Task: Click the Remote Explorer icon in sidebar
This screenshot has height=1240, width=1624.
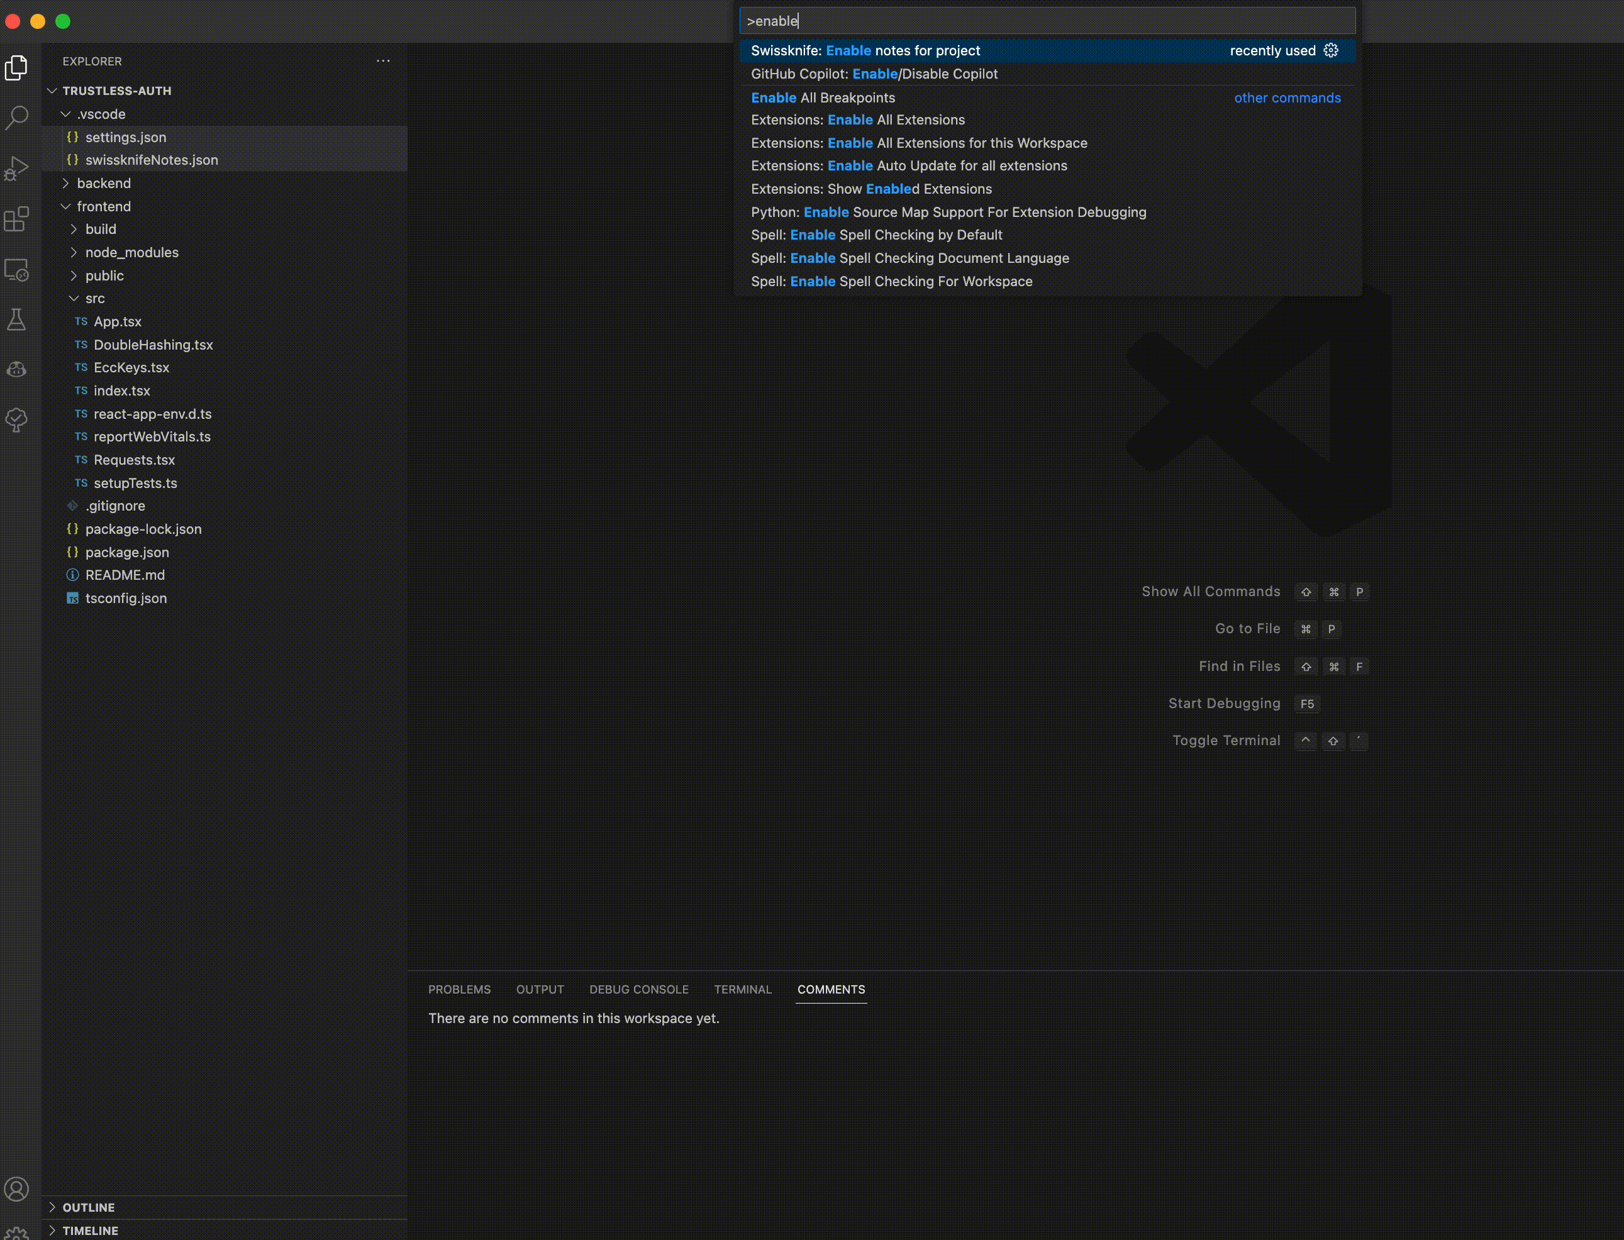Action: [19, 268]
